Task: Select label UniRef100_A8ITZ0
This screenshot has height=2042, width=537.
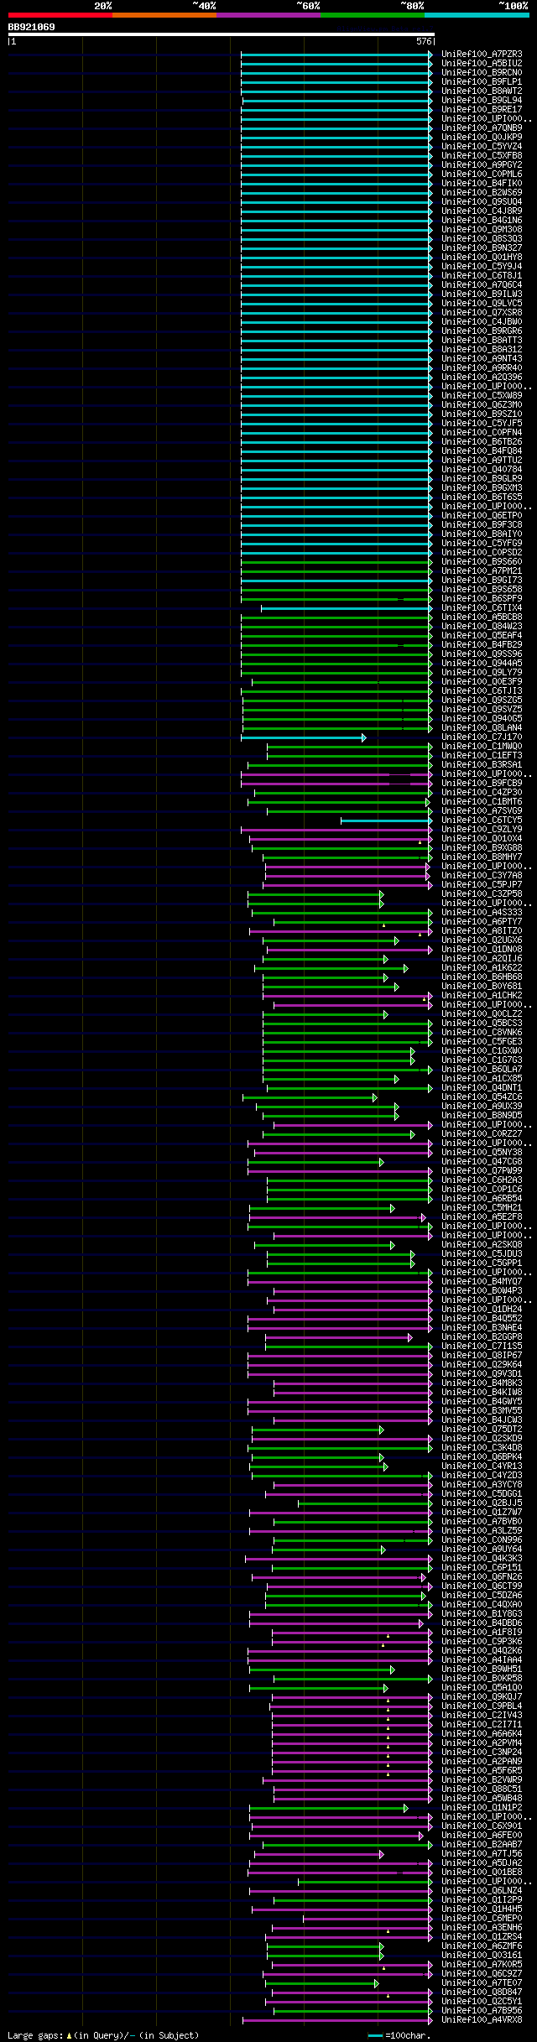Action: tap(482, 931)
